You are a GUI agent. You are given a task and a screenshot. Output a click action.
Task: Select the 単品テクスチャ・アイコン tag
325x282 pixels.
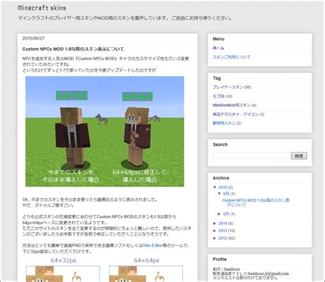235,114
